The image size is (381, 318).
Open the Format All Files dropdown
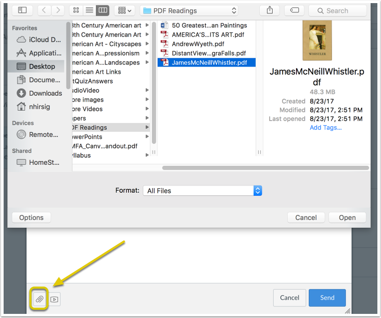coord(203,191)
